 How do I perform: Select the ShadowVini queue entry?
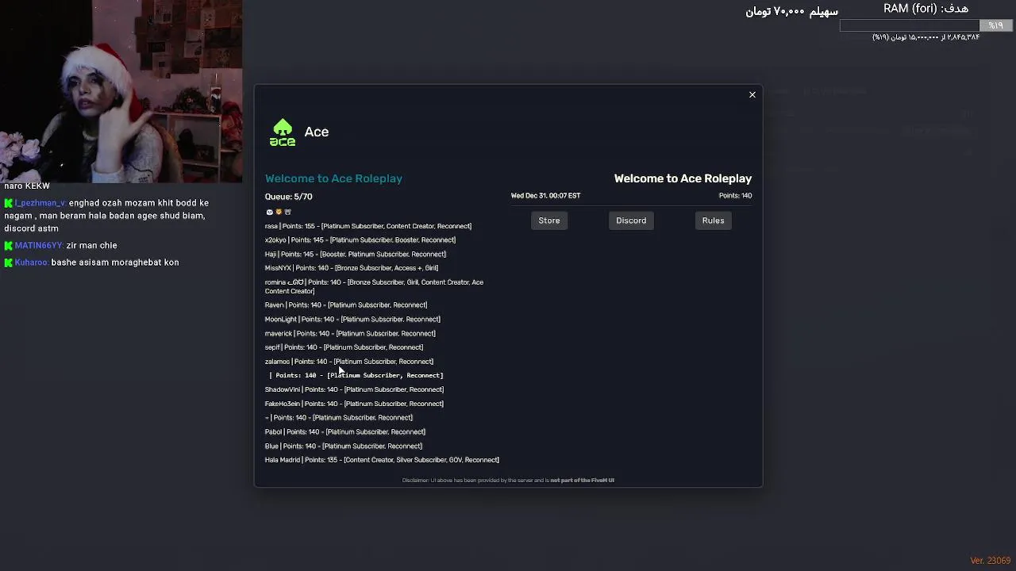[x=354, y=389]
